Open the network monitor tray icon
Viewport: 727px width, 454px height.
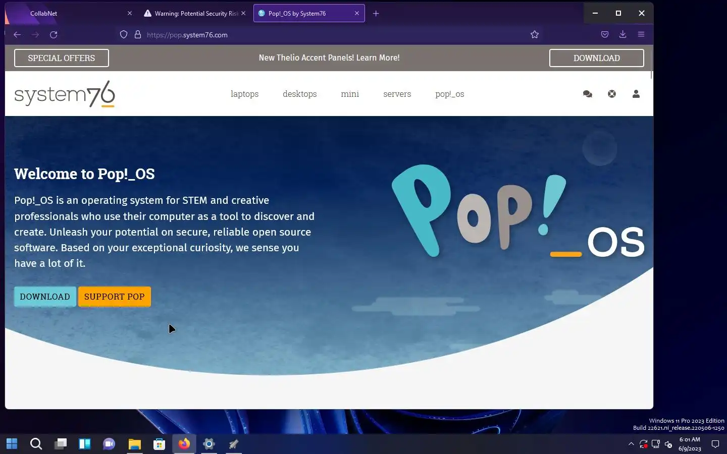tap(656, 444)
